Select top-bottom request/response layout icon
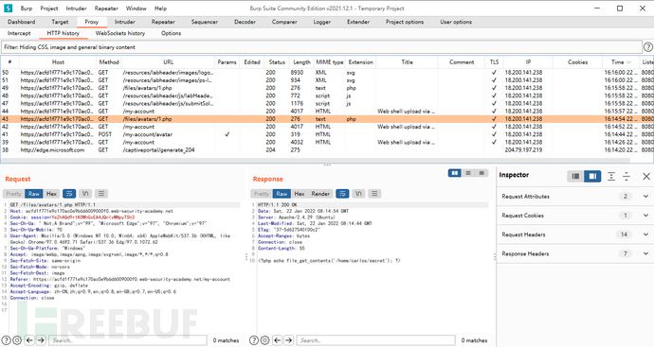The width and height of the screenshot is (654, 347). (468, 173)
